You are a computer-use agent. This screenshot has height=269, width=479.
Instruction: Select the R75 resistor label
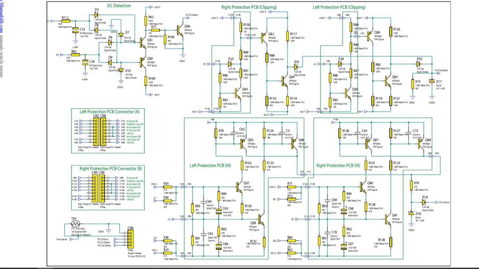tap(418, 81)
